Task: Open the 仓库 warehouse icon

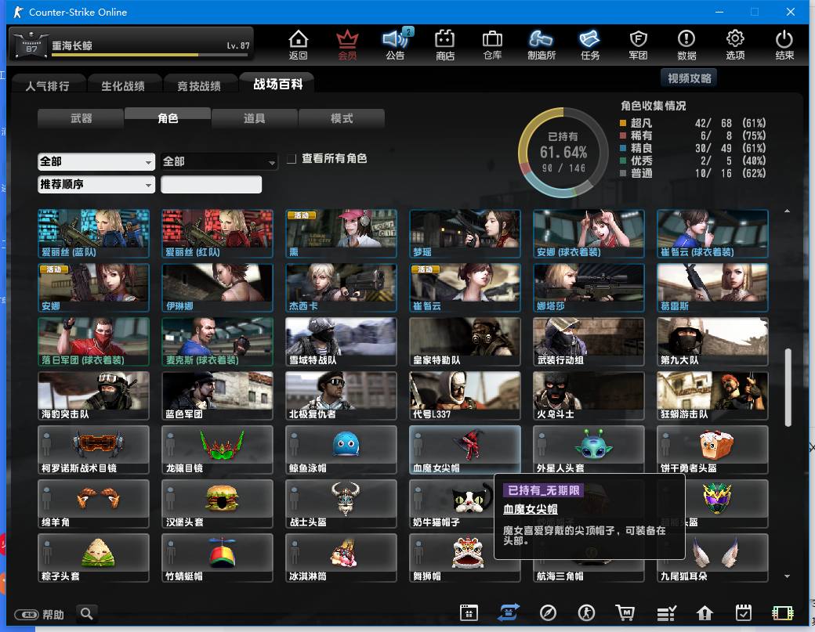Action: tap(492, 45)
